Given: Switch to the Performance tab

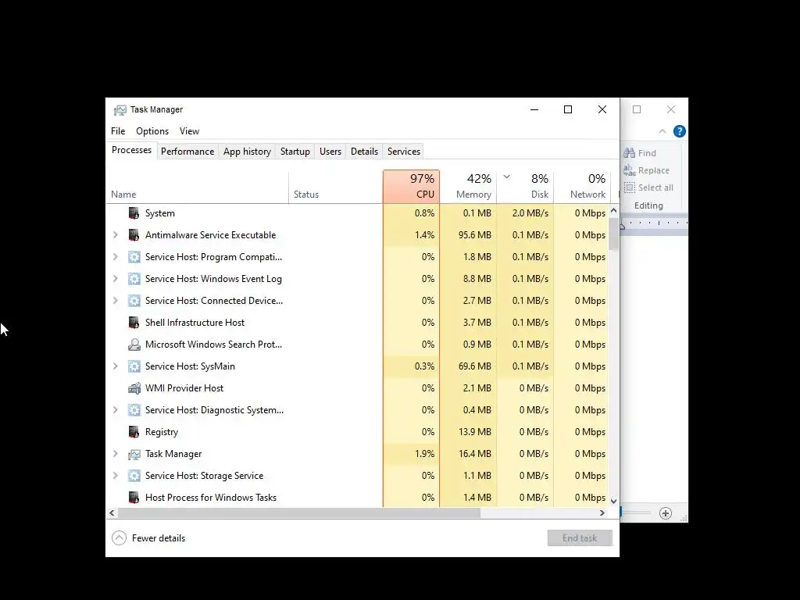Looking at the screenshot, I should click(x=187, y=152).
